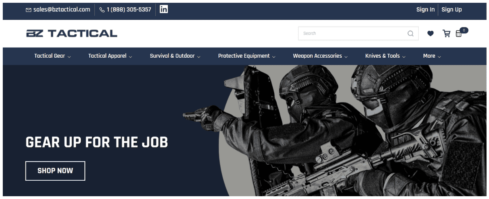489x199 pixels.
Task: Click the BZ Tactical logo
Action: 72,33
